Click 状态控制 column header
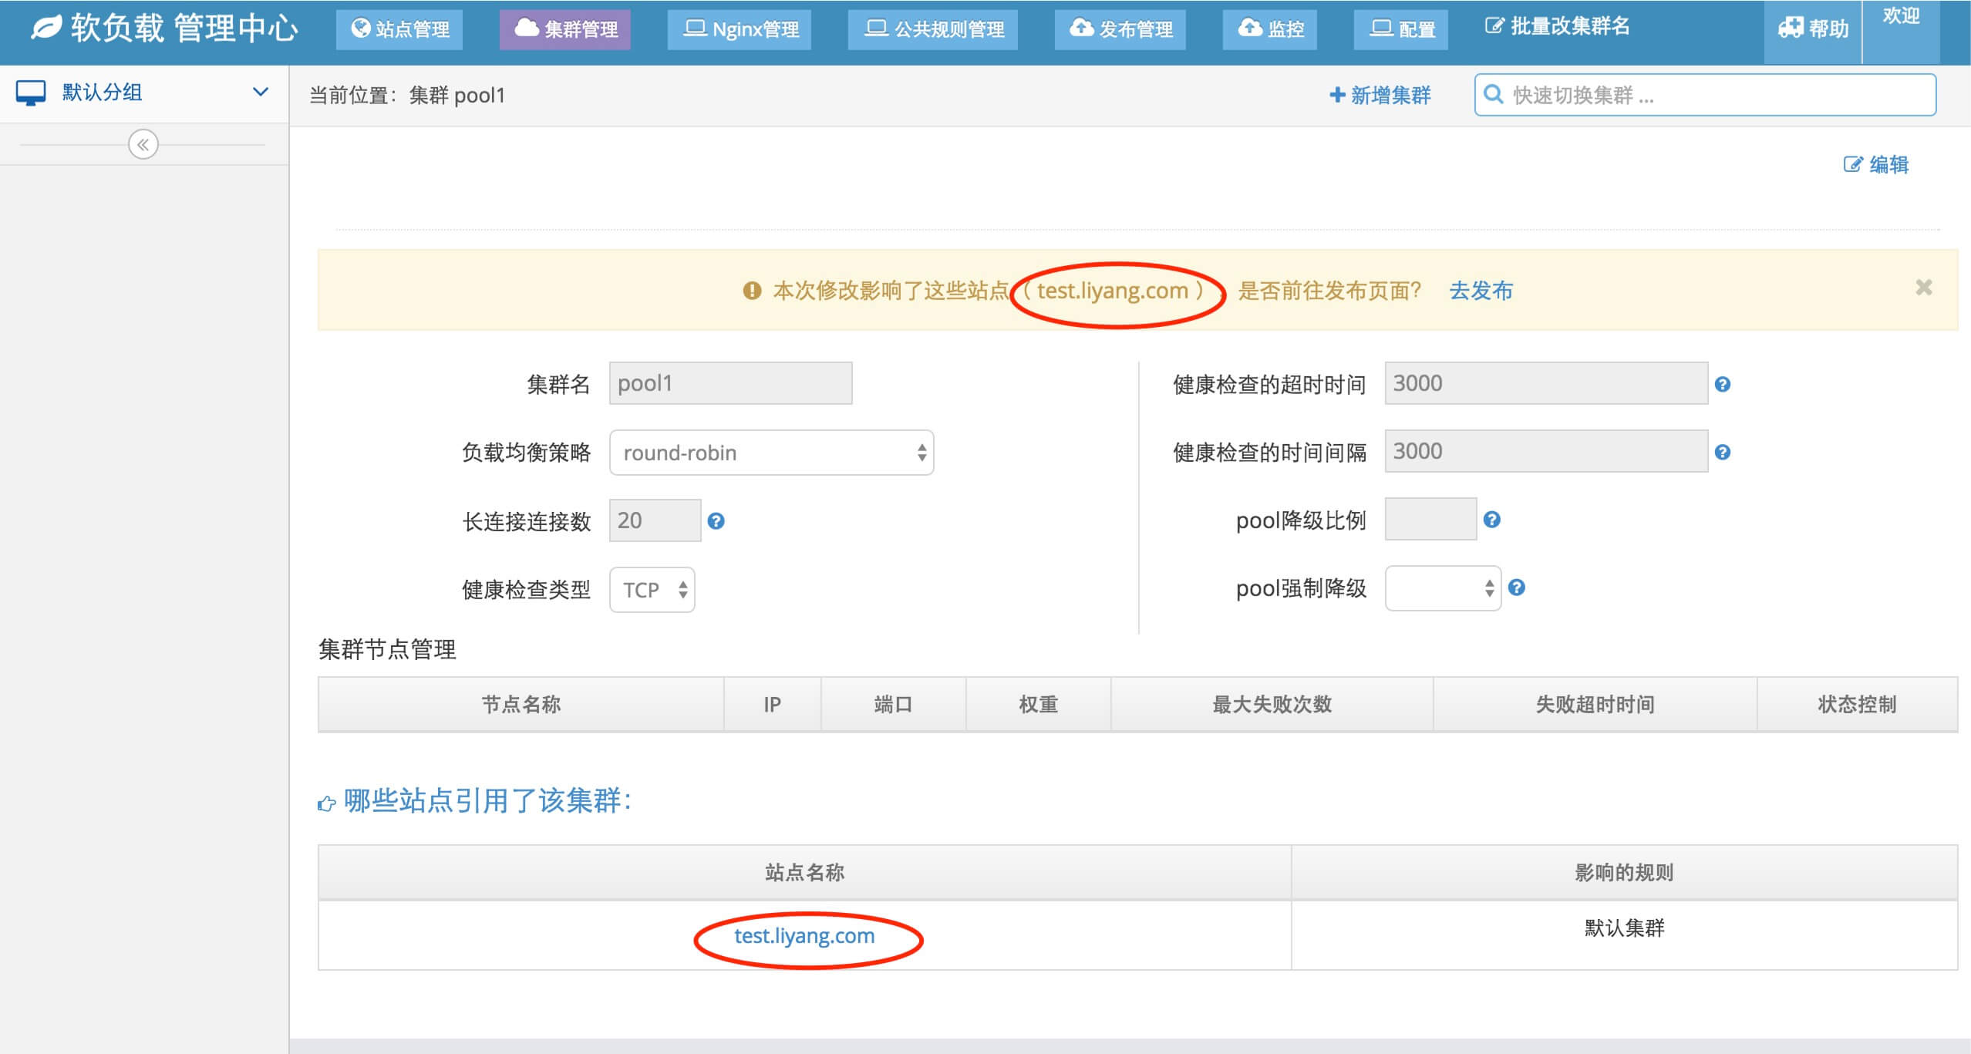 click(1858, 704)
